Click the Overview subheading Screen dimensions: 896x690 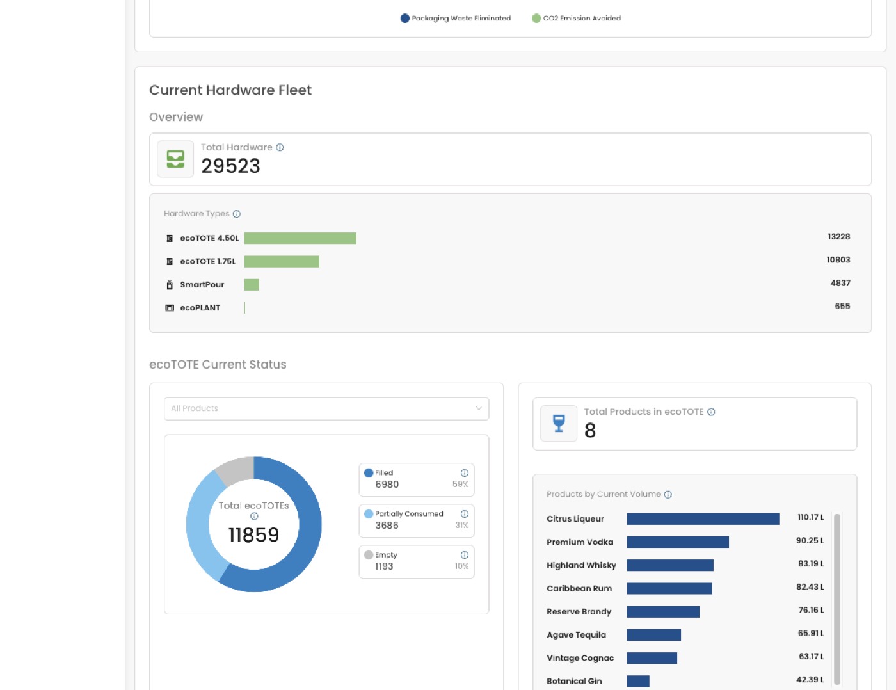tap(176, 117)
